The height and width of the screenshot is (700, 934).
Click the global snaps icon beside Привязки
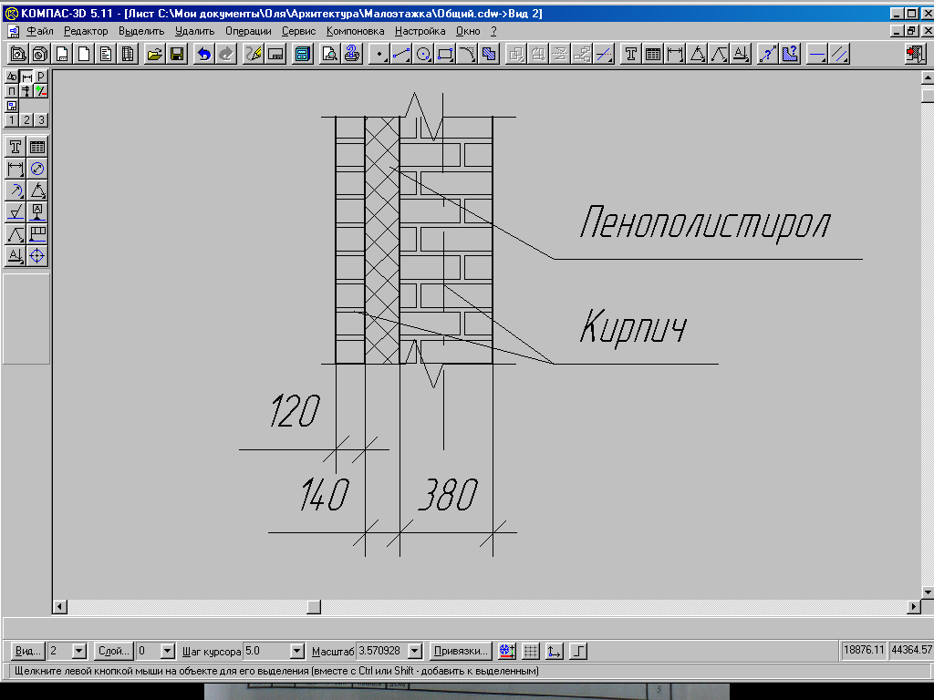(x=507, y=651)
